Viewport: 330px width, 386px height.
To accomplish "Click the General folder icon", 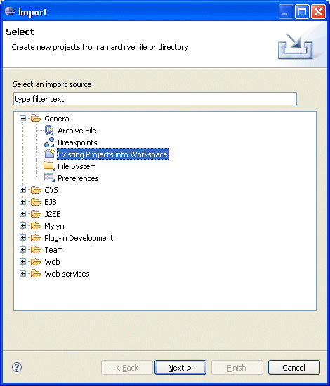I will (x=36, y=119).
